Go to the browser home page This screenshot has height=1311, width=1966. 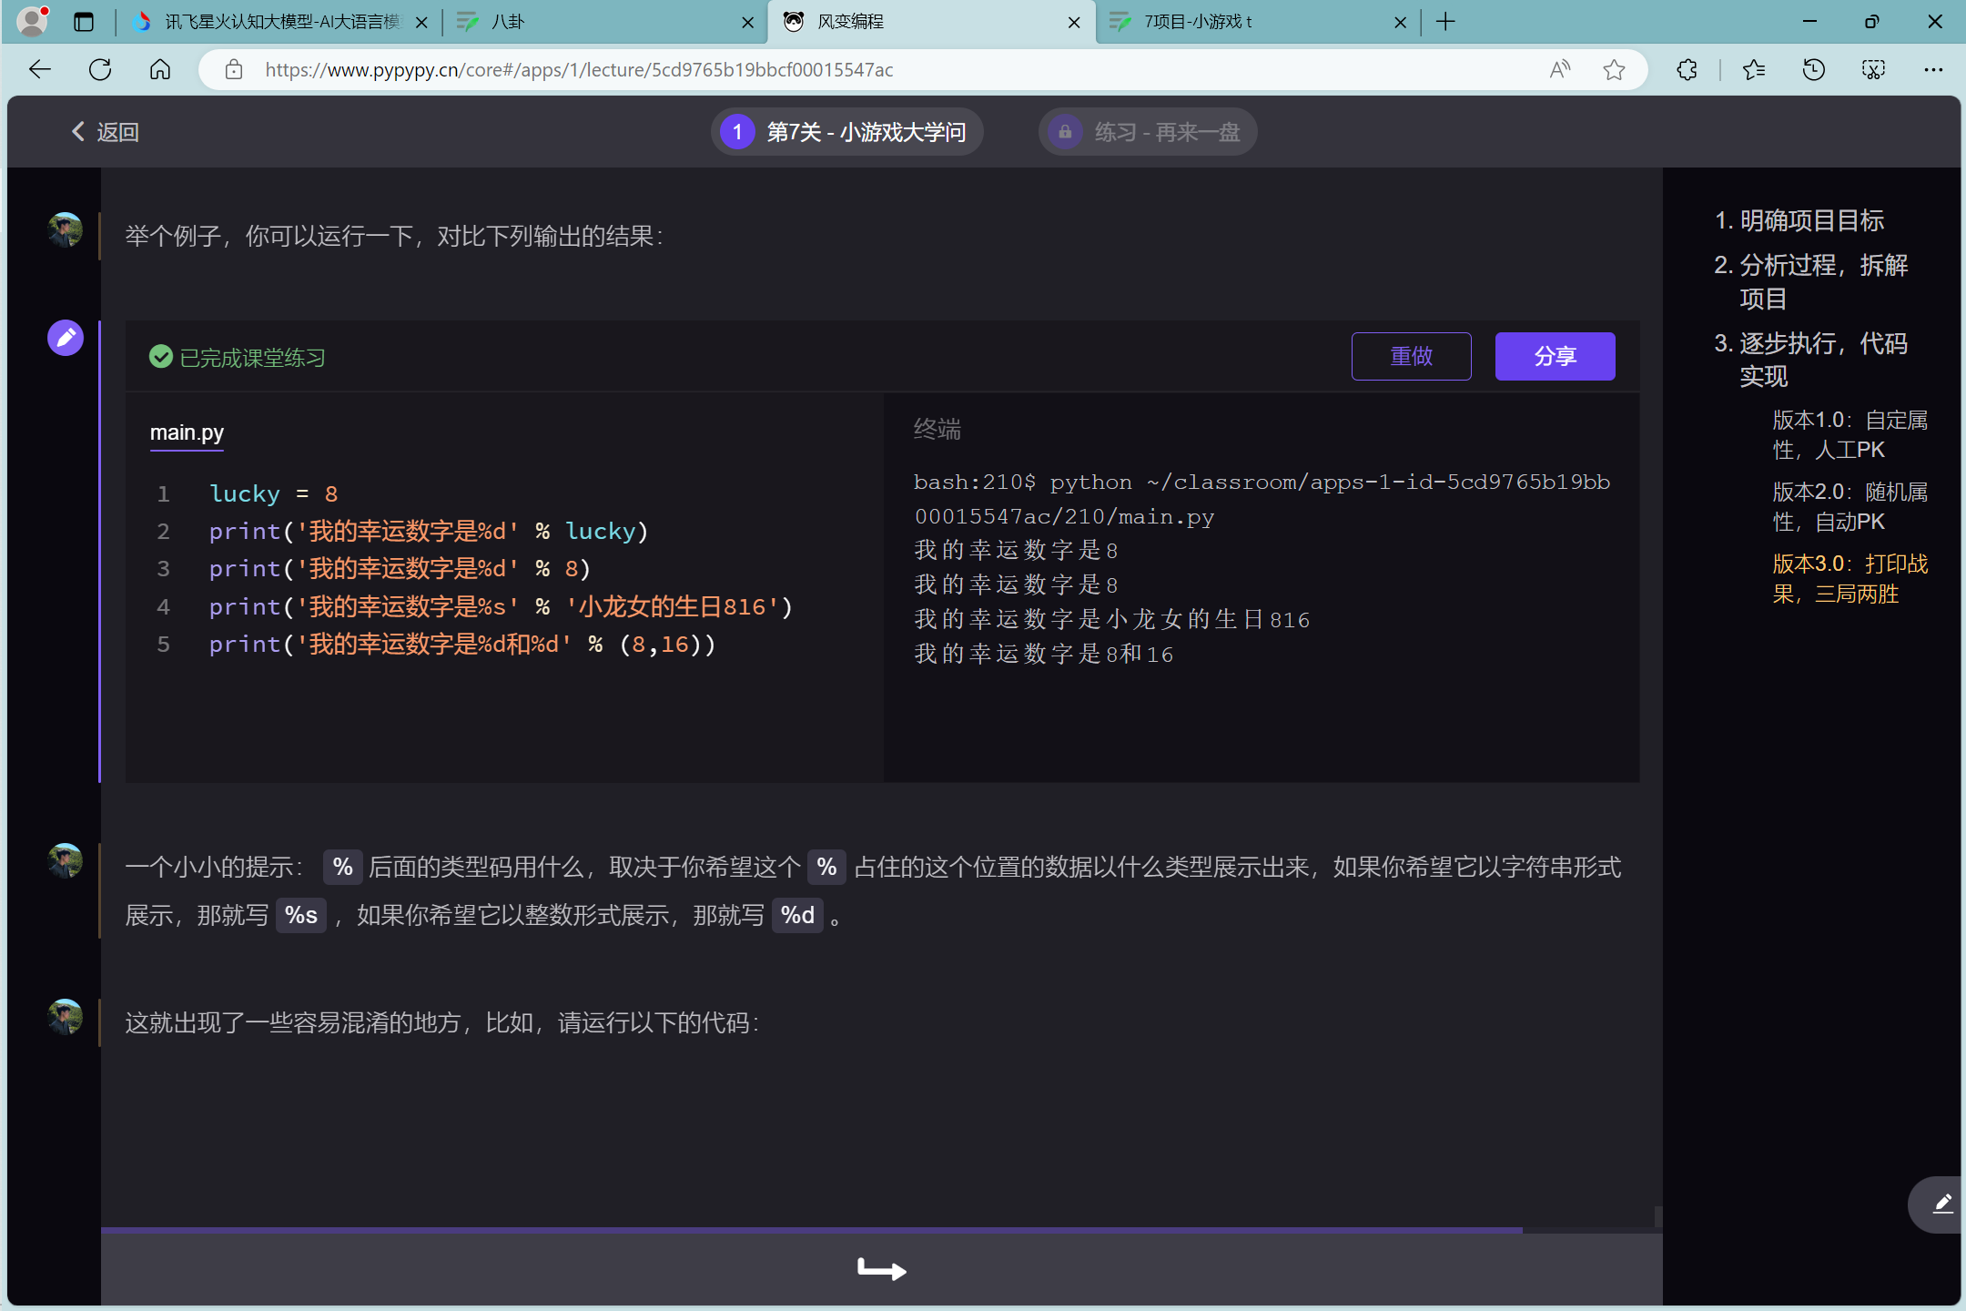click(160, 69)
